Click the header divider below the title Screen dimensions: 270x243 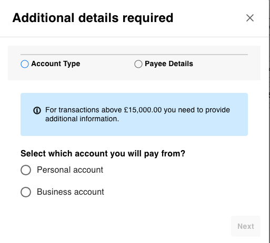[134, 37]
